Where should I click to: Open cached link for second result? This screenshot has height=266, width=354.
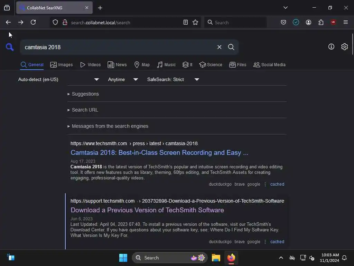(277, 242)
